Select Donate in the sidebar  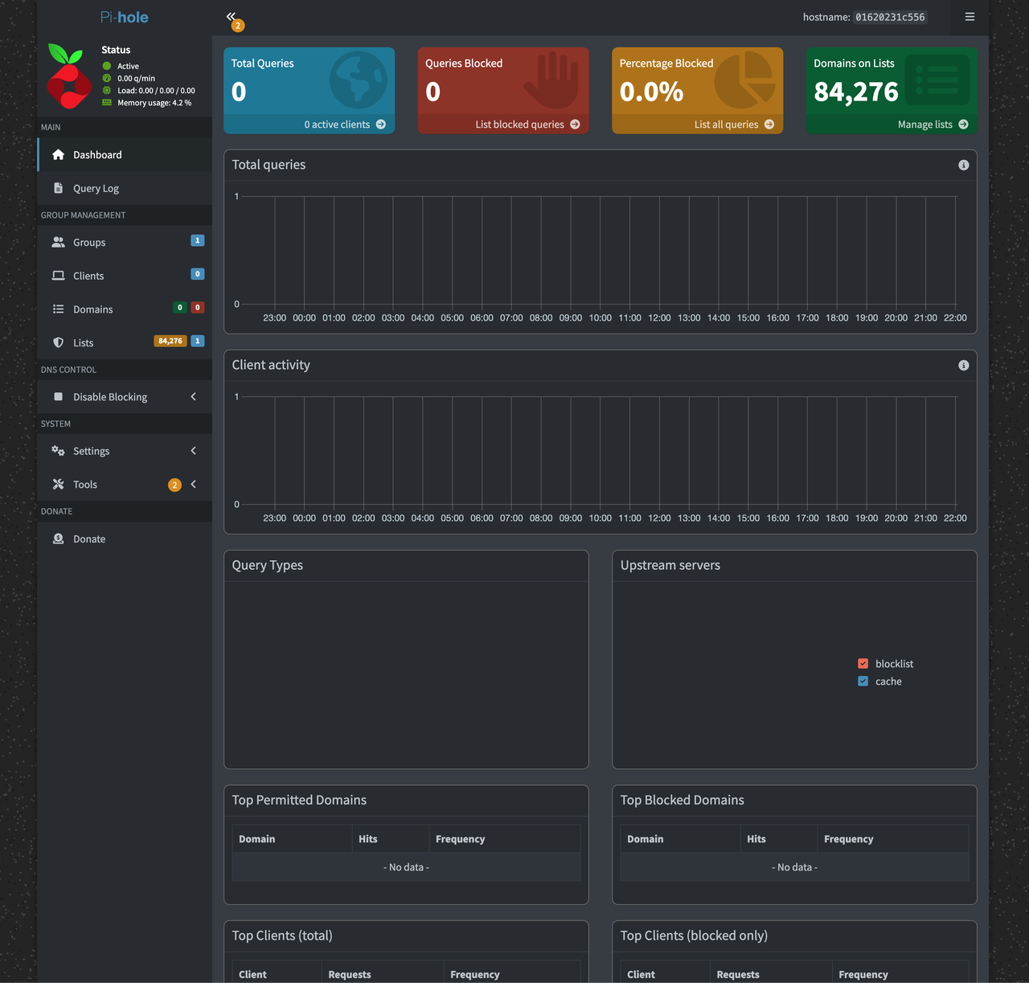coord(88,539)
